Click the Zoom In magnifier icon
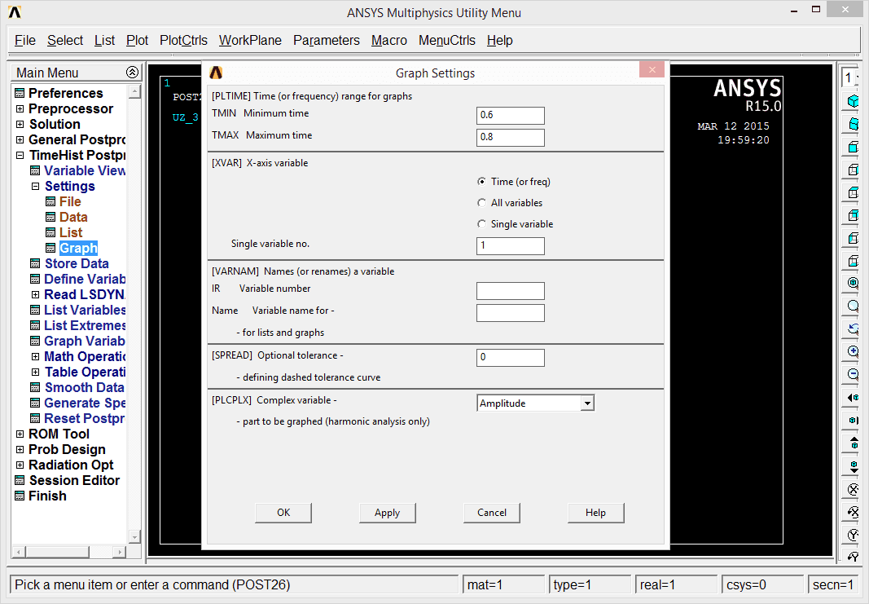This screenshot has width=869, height=604. tap(853, 351)
